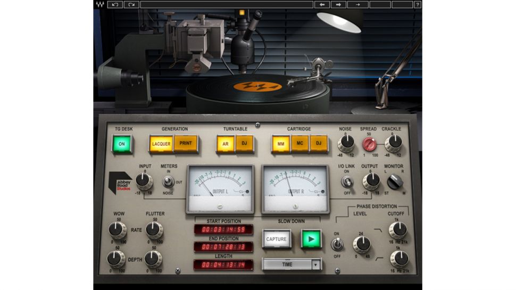This screenshot has height=290, width=516.
Task: Flip the I/O Link toggle switch
Action: (x=346, y=181)
